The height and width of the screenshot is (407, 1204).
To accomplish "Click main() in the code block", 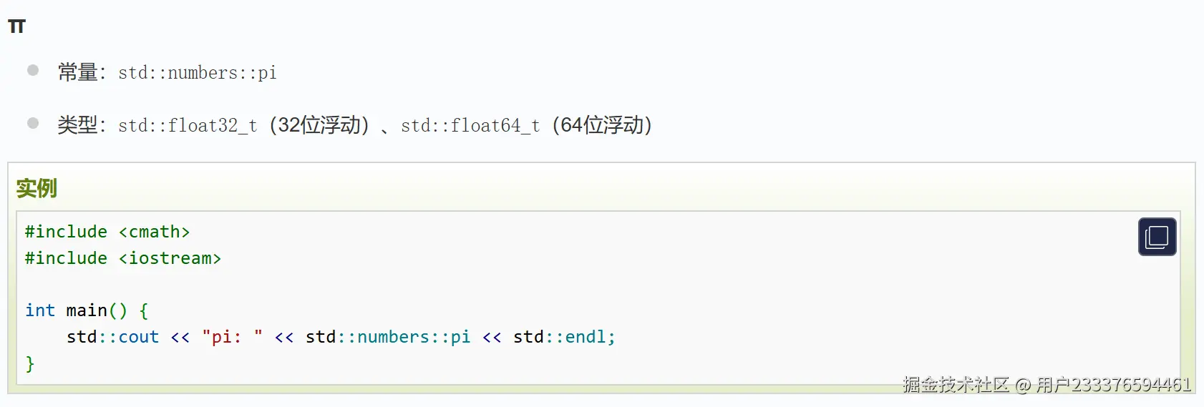I will [x=97, y=310].
